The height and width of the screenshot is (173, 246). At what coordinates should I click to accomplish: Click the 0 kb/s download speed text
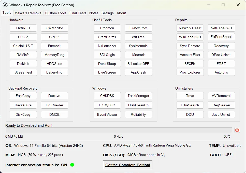click(119, 136)
